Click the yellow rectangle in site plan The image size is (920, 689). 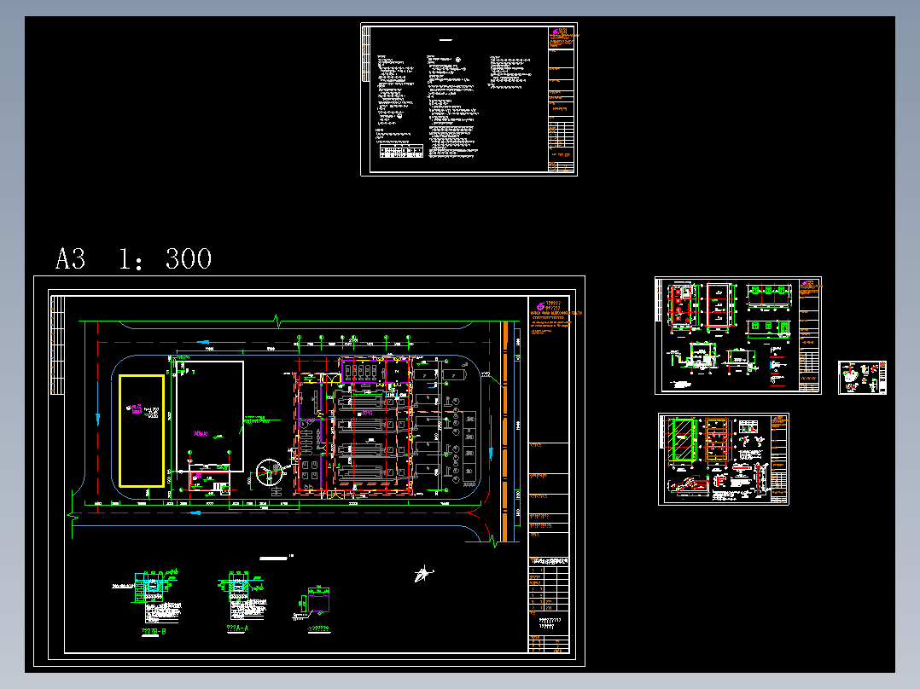[142, 431]
